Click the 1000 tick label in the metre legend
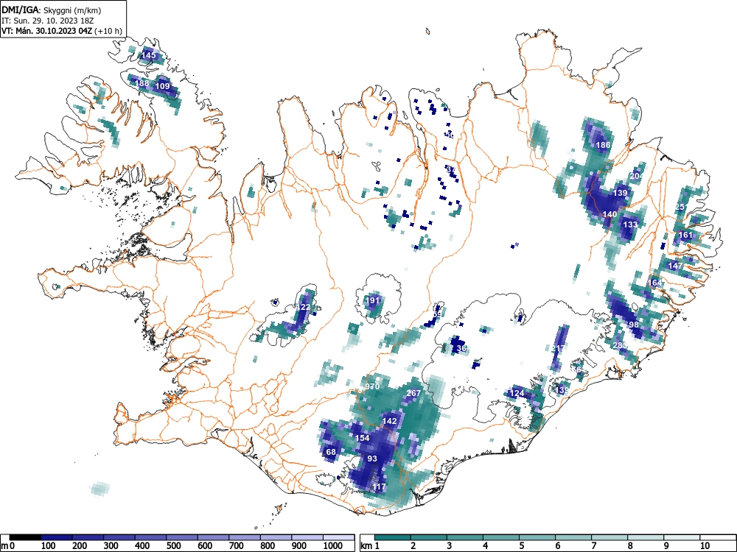Screen dimensions: 737x552 [332, 546]
